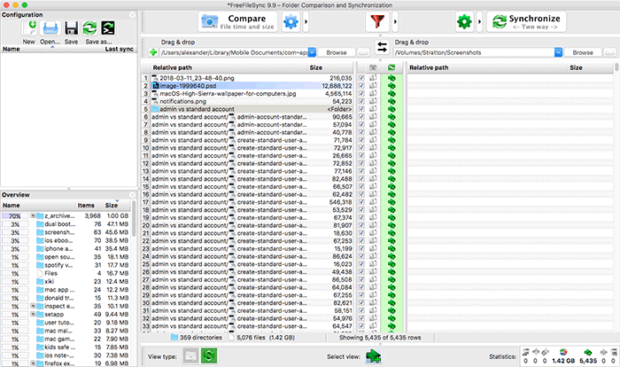The height and width of the screenshot is (367, 620).
Task: Click category icon in row 3
Action: point(373,93)
